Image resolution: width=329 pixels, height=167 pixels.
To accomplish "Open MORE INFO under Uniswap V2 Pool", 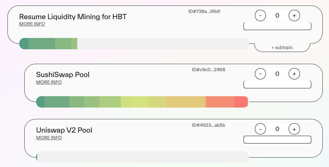I will pyautogui.click(x=49, y=138).
